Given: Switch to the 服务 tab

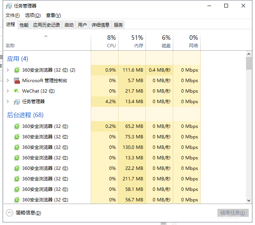Looking at the screenshot, I should coord(118,25).
